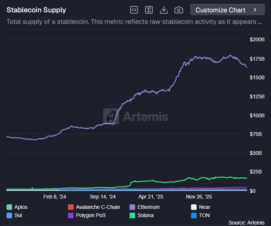Click the truncated description text ellipsis
Screen dimensions: 271x226
click(x=259, y=22)
